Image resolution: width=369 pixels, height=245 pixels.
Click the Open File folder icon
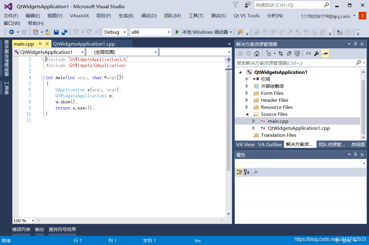click(48, 32)
